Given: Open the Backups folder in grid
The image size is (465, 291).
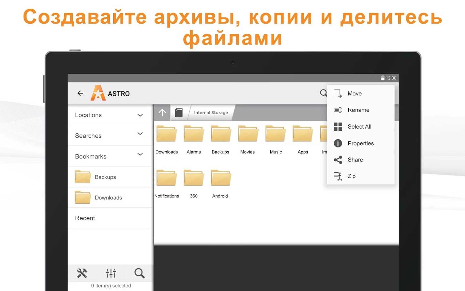Looking at the screenshot, I should (x=221, y=140).
